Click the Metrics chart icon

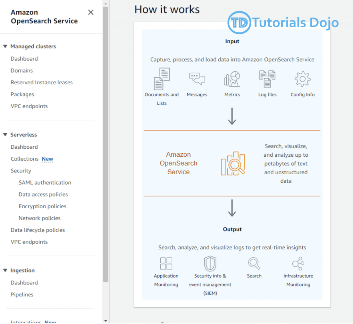pyautogui.click(x=232, y=79)
